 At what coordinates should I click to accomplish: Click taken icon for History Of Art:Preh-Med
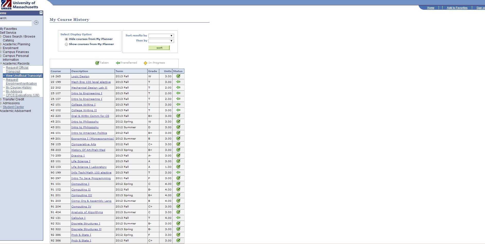[178, 150]
